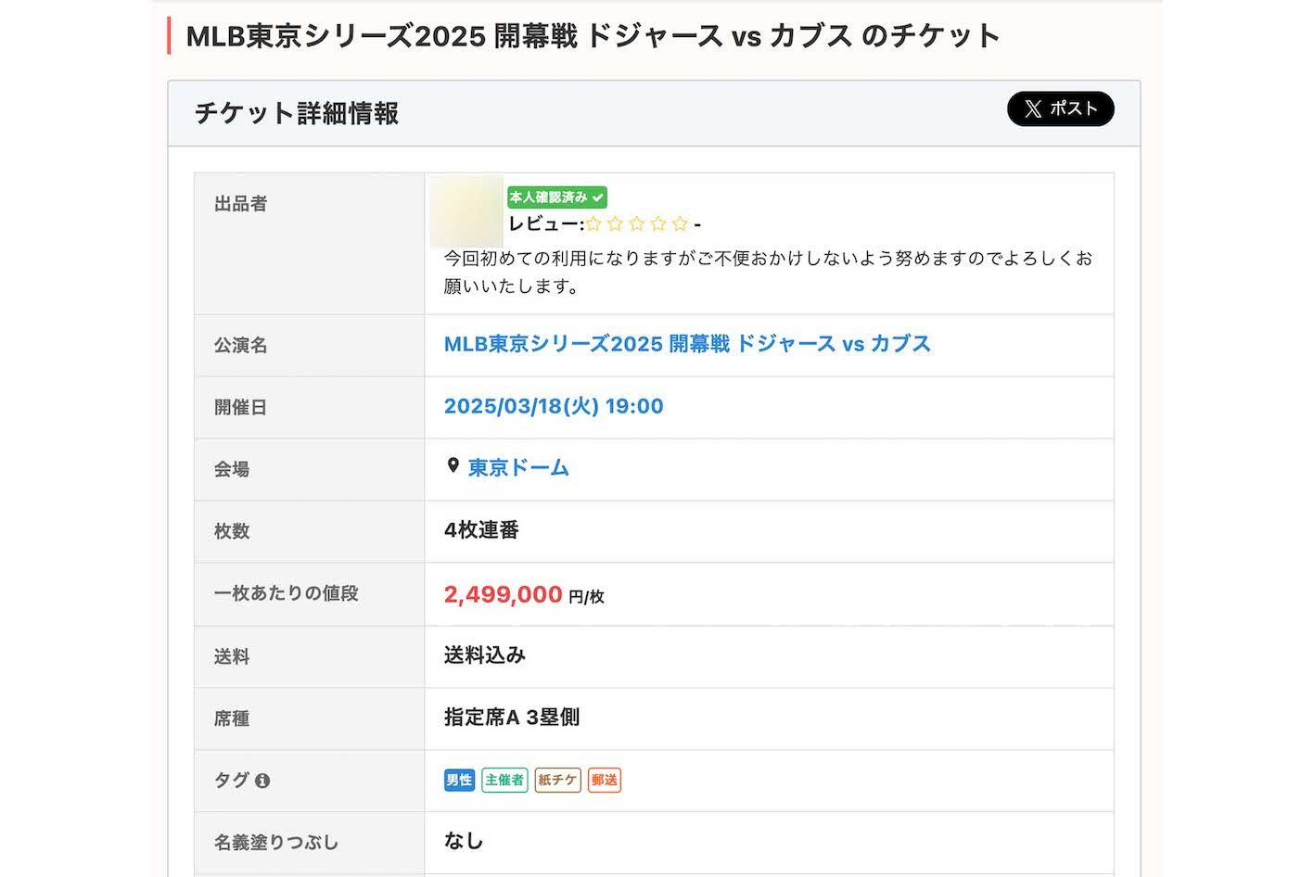Viewport: 1314px width, 877px height.
Task: Toggle the third review star
Action: point(635,223)
